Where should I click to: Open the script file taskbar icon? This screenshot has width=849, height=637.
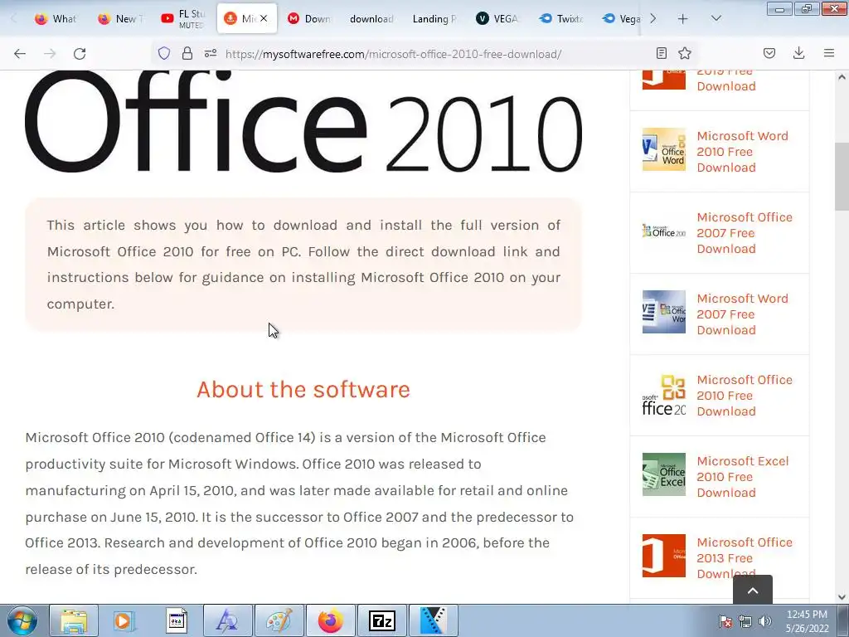point(176,620)
